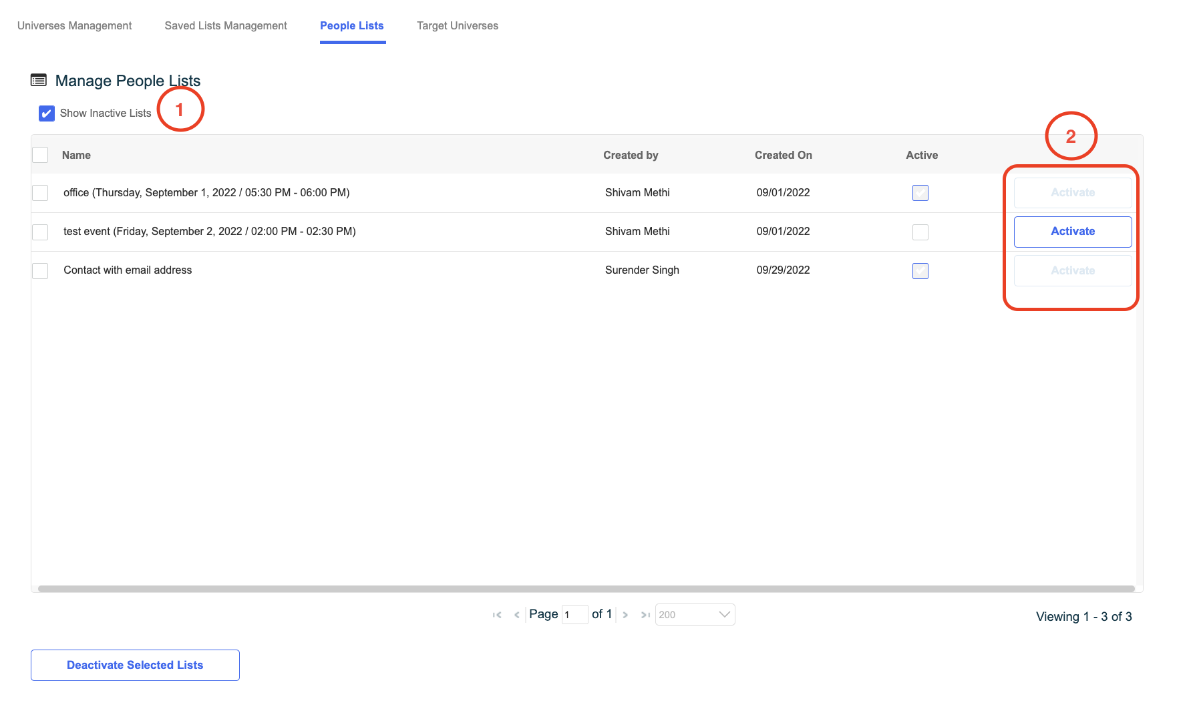Viewport: 1189px width, 725px height.
Task: Click the Manage People Lists icon
Action: pos(39,81)
